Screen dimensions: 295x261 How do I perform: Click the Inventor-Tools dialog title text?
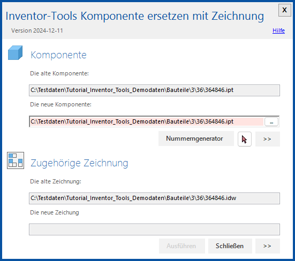[x=135, y=16]
